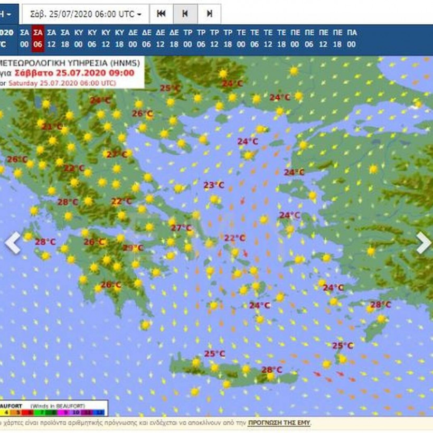Click the right arrow on the map
Image resolution: width=433 pixels, height=433 pixels.
click(423, 243)
